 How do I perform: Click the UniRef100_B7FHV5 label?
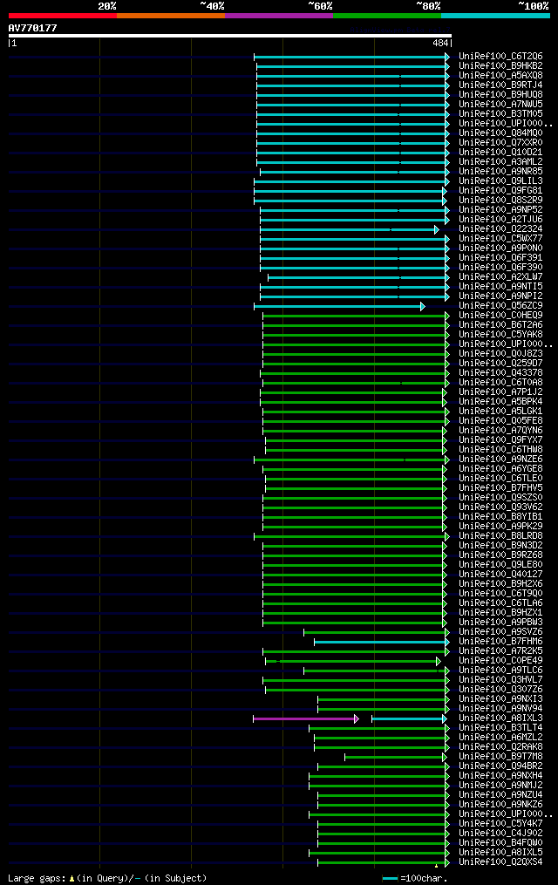500,488
